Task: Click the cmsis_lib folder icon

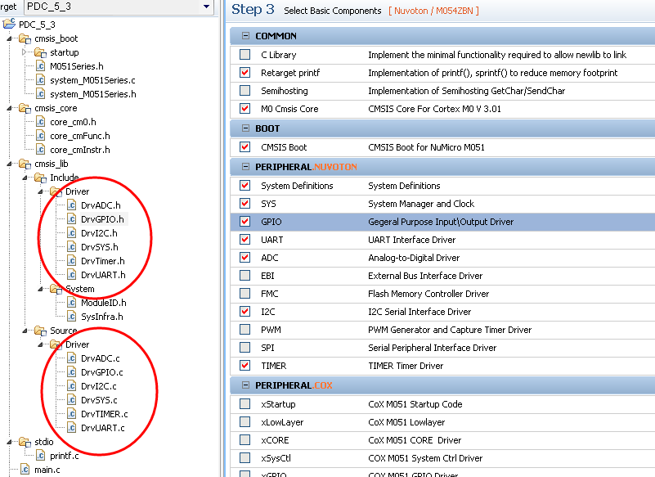Action: pos(25,164)
